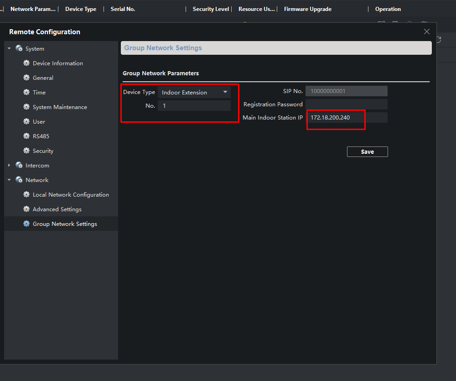Viewport: 456px width, 381px height.
Task: Select Security under System
Action: tap(43, 151)
